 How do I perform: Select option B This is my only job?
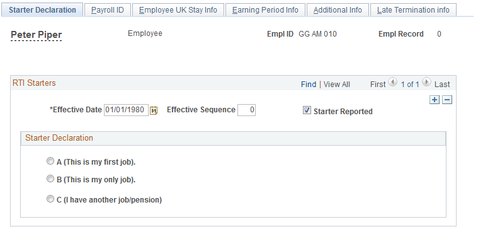[x=50, y=179]
